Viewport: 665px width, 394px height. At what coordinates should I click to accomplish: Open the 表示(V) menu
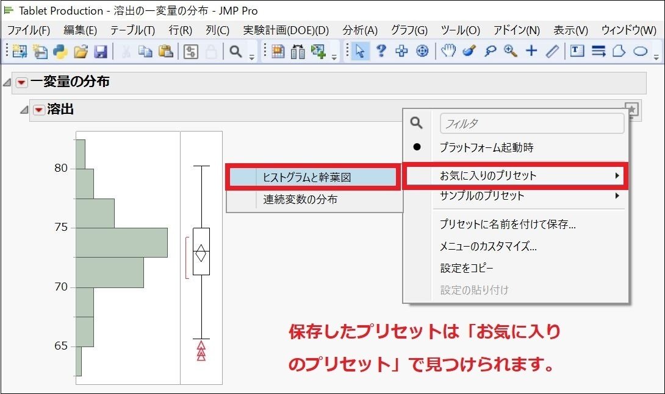(x=571, y=30)
